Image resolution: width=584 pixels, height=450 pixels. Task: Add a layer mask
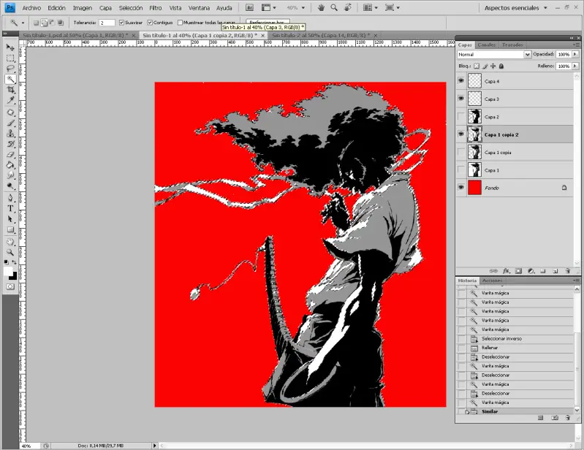518,271
